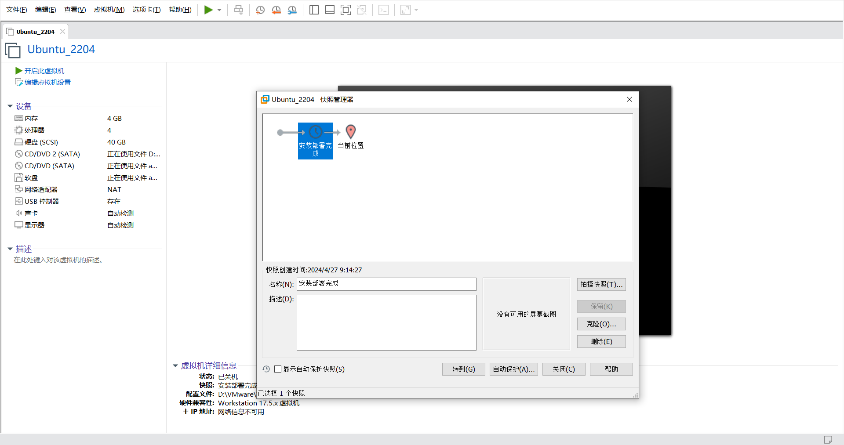
Task: Click the 'Workstation 17.5.x 虚拟机' compatibility text
Action: 258,403
